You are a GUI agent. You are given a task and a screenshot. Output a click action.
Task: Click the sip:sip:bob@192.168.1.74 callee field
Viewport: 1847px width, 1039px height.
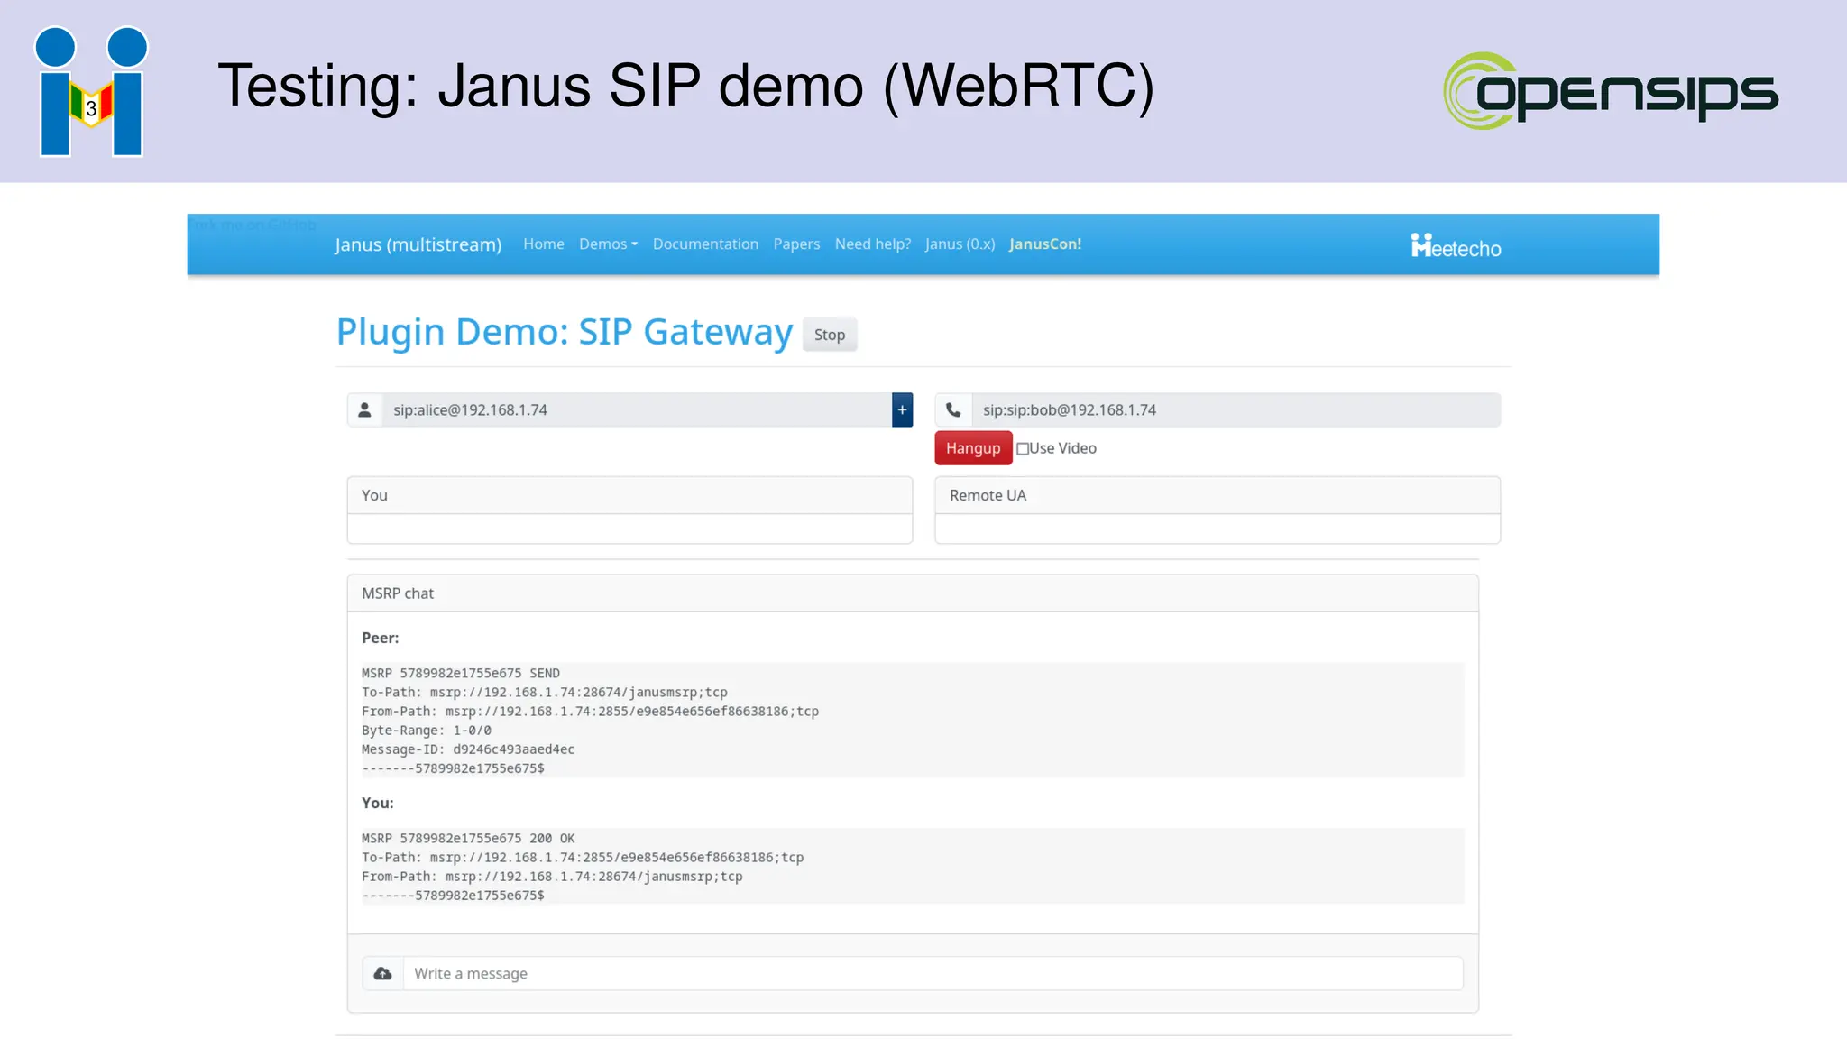click(1236, 409)
